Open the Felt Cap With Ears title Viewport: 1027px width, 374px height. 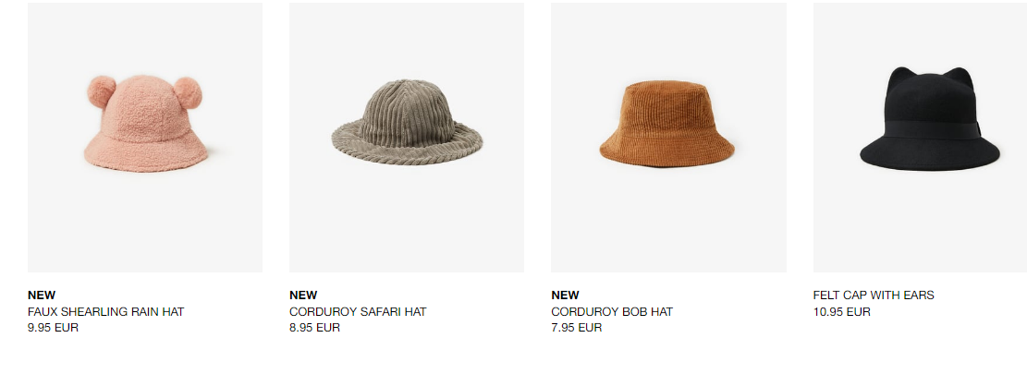[x=874, y=295]
